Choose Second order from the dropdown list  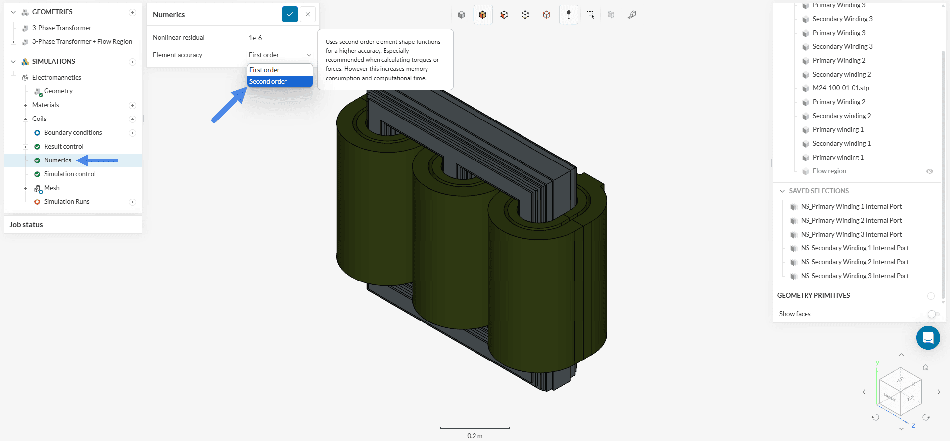point(280,82)
